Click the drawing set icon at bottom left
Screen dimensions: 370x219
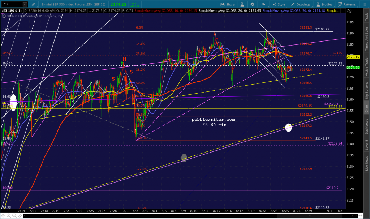click(20, 216)
